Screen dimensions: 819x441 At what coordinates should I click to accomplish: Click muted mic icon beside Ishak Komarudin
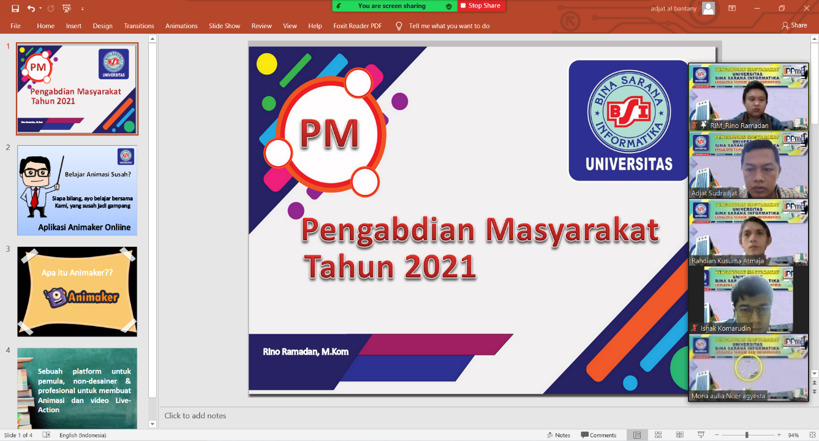[695, 328]
